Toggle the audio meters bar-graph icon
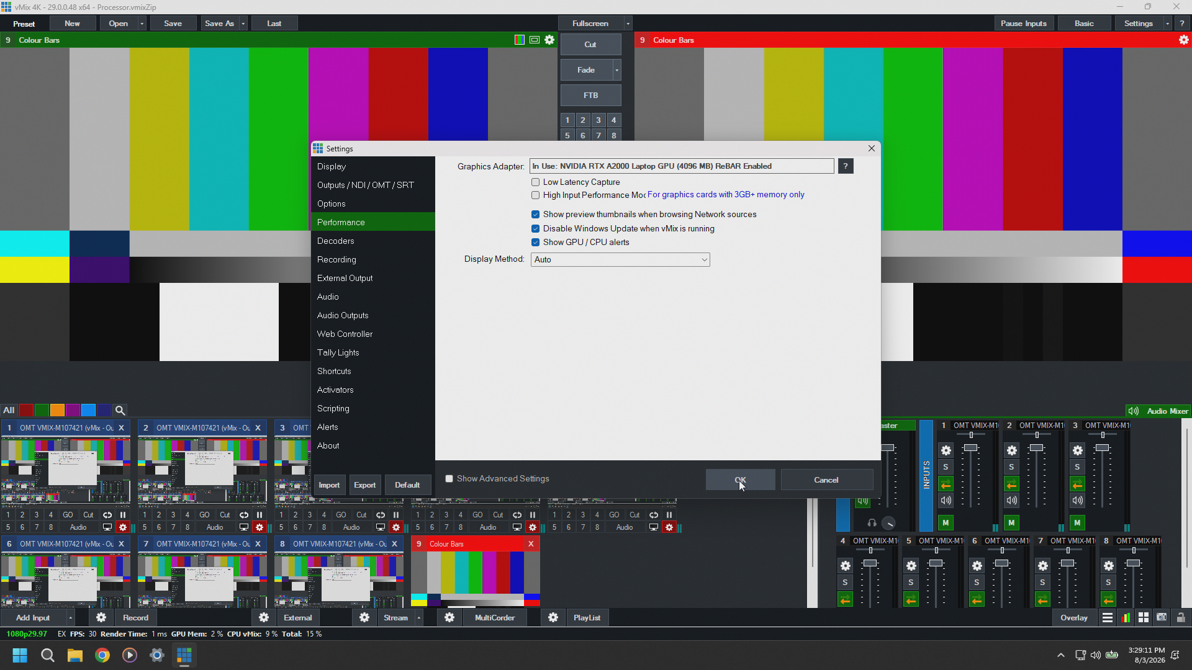This screenshot has height=670, width=1192. (x=1126, y=617)
